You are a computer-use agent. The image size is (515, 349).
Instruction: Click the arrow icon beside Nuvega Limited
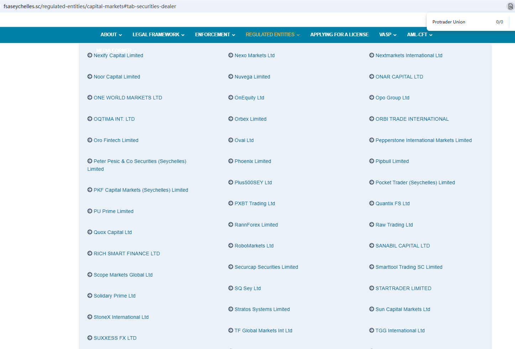231,76
